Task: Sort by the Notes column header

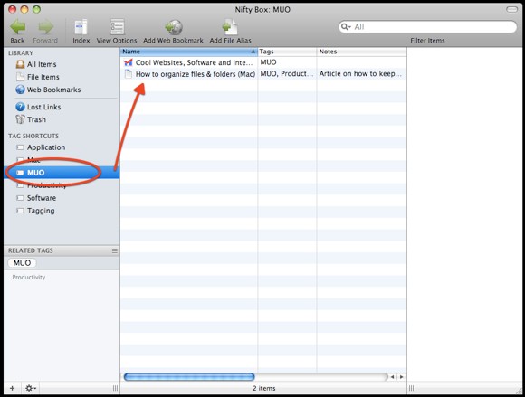Action: tap(361, 52)
